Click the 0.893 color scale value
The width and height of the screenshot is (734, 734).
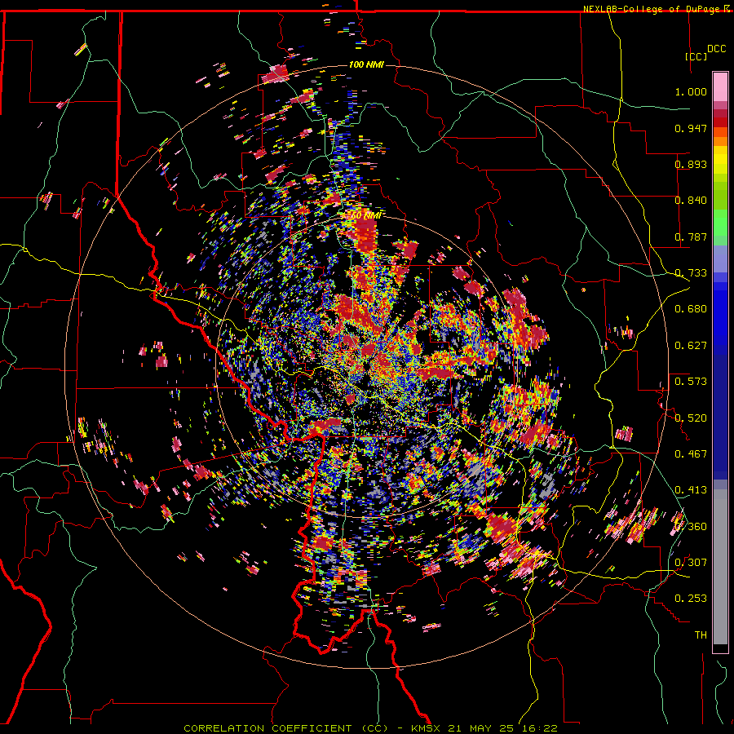691,164
